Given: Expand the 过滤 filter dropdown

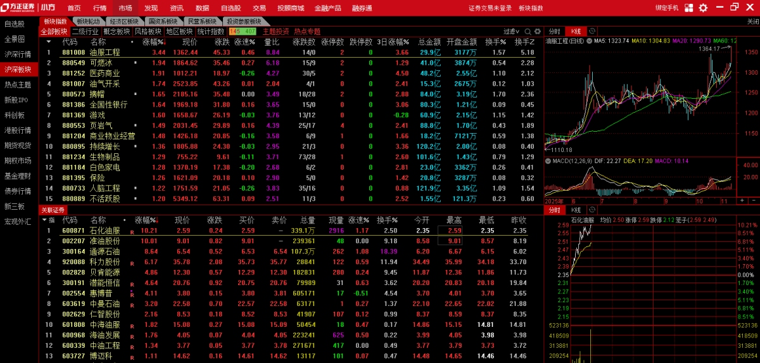Looking at the screenshot, I should (x=512, y=31).
